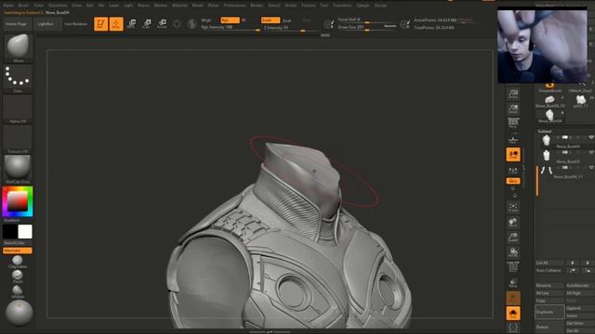The height and width of the screenshot is (334, 595).
Task: Click the L.Sym local symmetry icon
Action: point(513,170)
